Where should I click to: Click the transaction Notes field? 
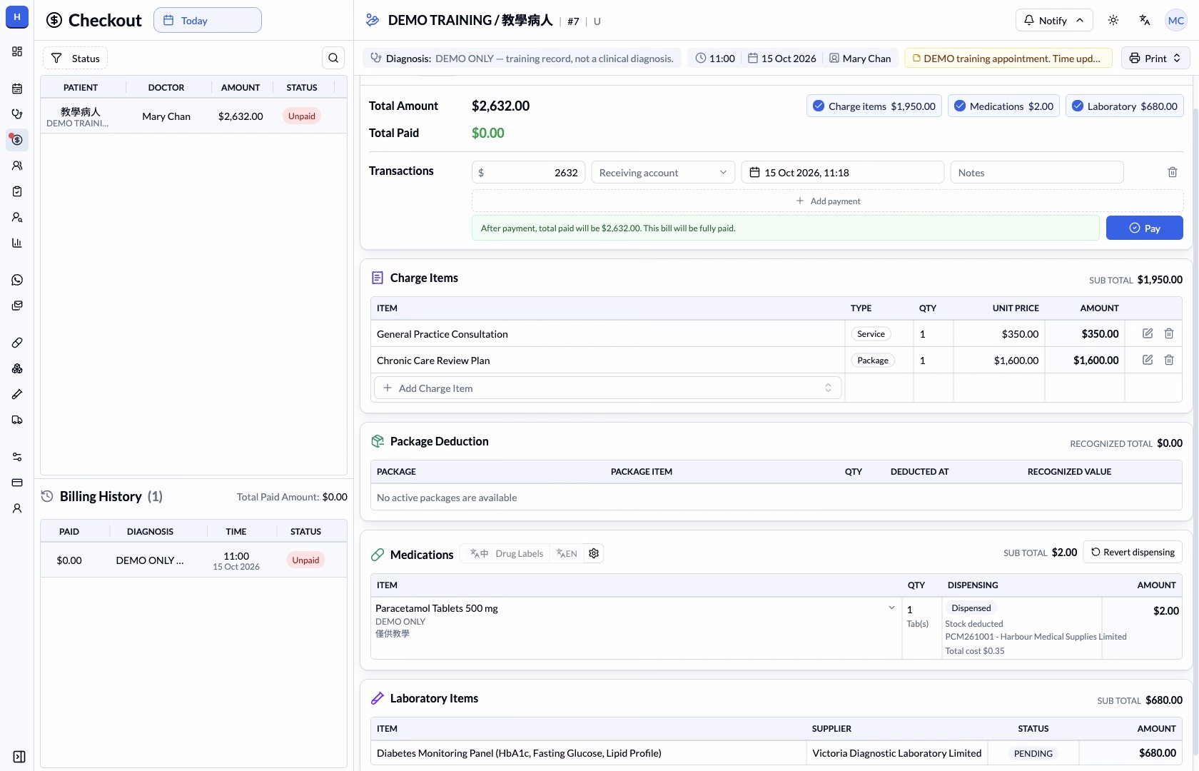1037,172
